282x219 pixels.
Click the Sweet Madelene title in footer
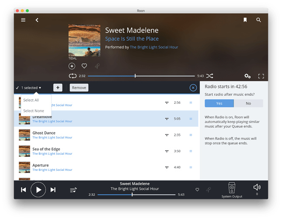135,184
